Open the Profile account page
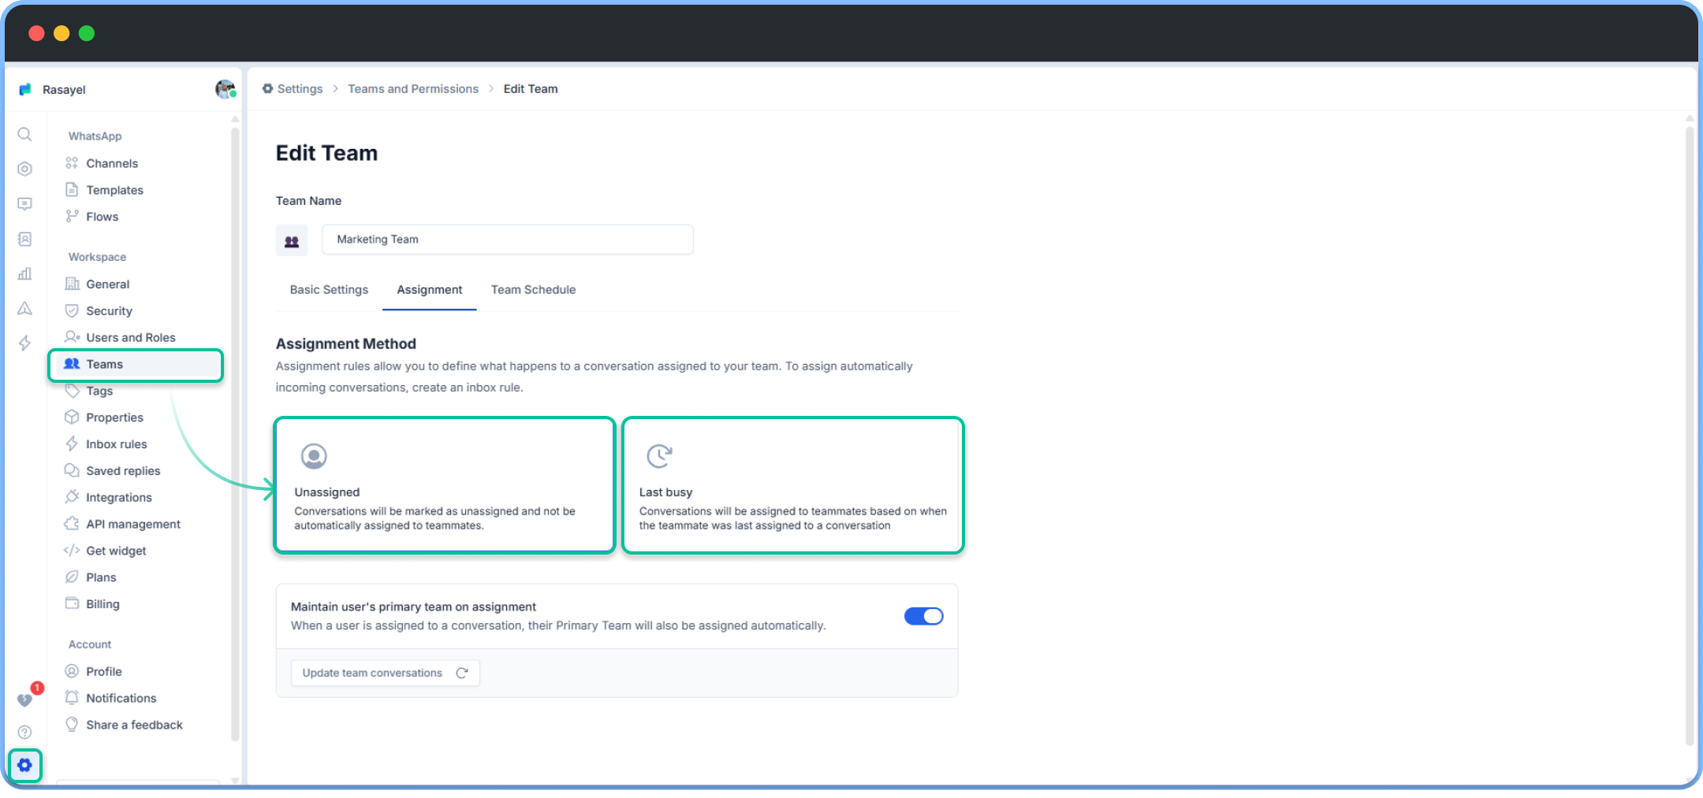 coord(103,672)
